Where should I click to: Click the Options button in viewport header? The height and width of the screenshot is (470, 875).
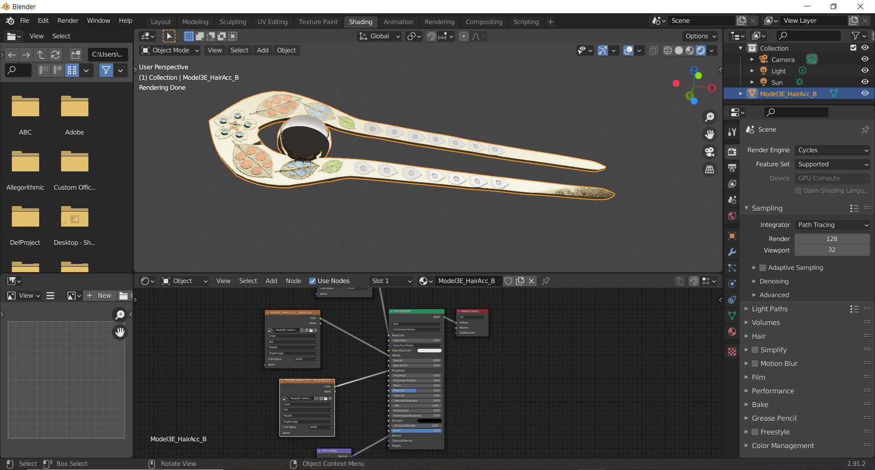pyautogui.click(x=700, y=36)
